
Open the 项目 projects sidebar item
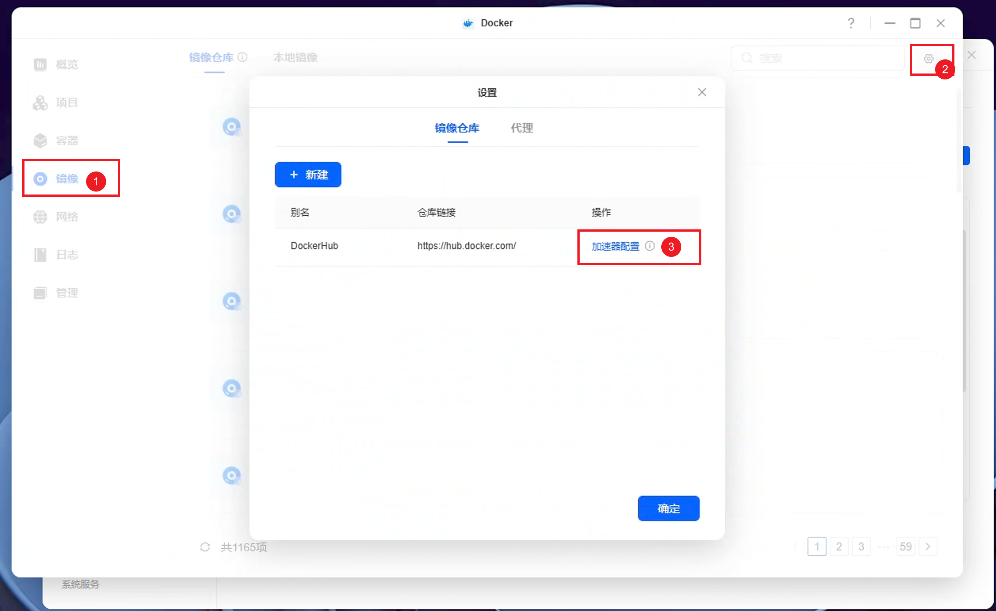click(x=56, y=102)
